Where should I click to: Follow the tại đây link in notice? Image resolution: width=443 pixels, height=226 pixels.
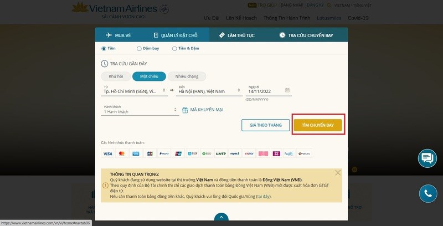264,196
